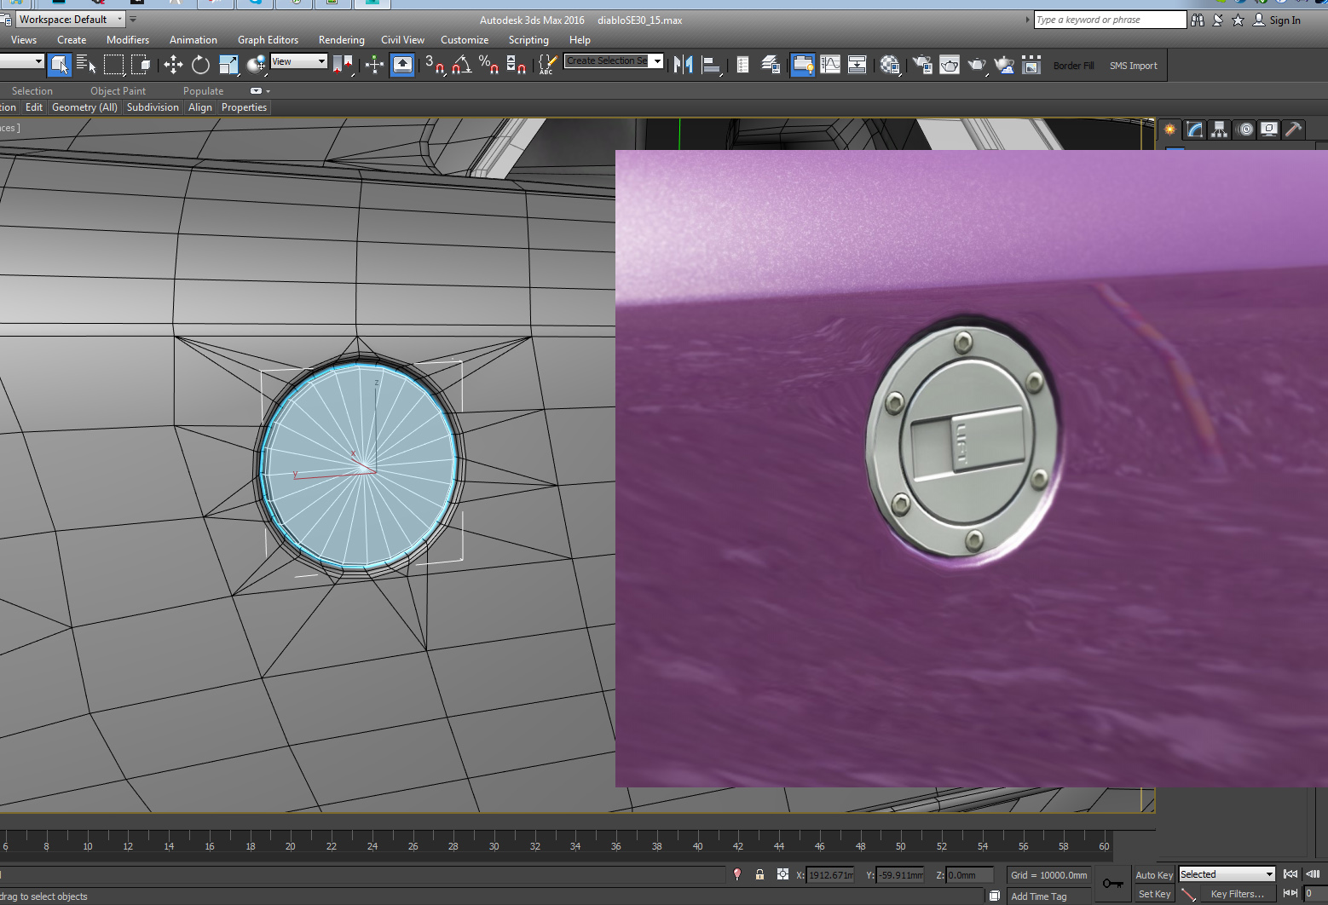Toggle the Auto Key button
Image resolution: width=1328 pixels, height=905 pixels.
1154,875
